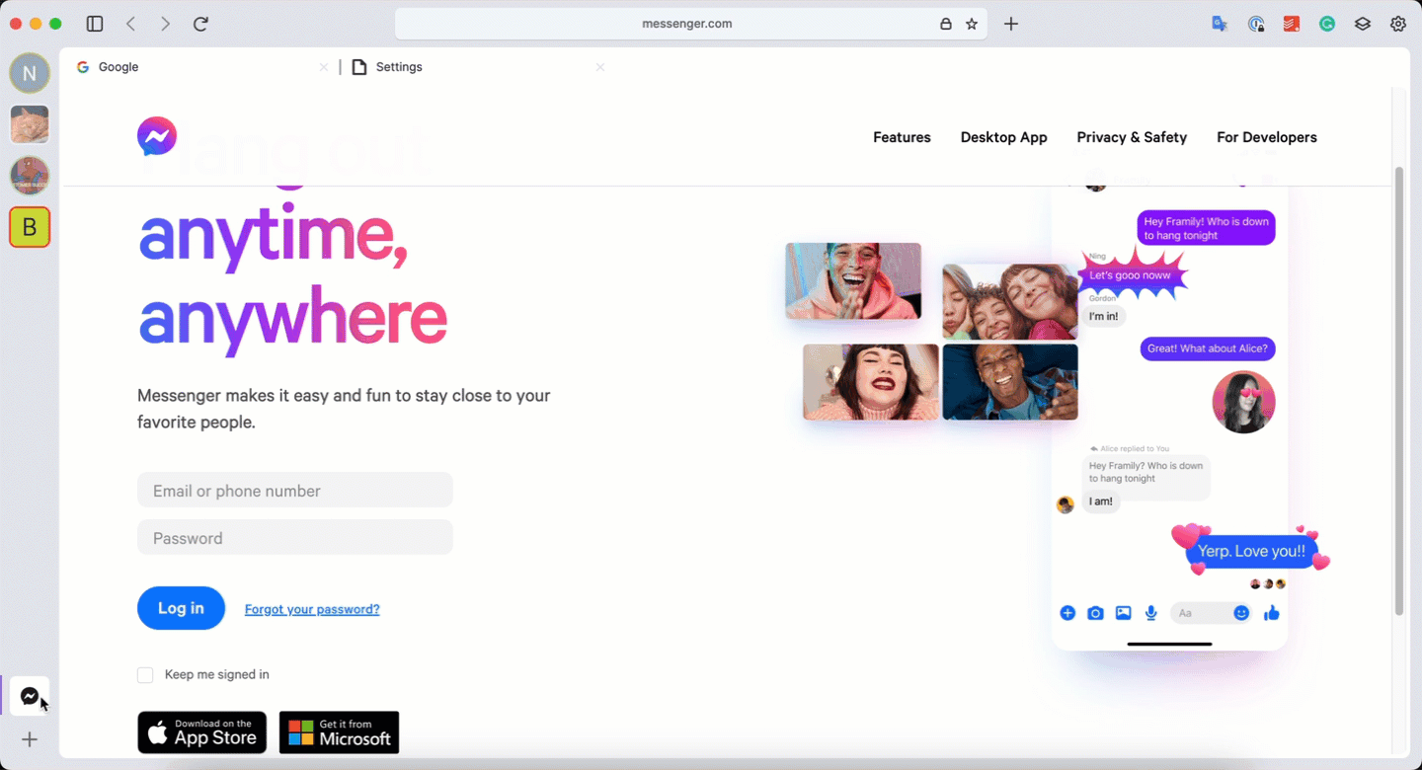Download on the App Store badge

(201, 732)
